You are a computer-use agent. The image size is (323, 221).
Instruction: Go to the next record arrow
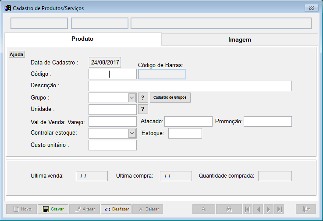pos(269,210)
